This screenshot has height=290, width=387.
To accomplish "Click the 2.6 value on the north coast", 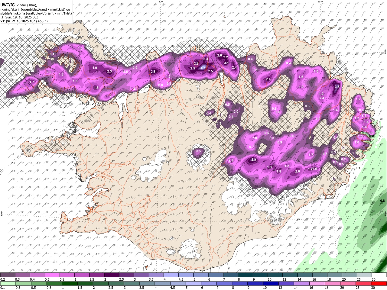I will coord(220,56).
